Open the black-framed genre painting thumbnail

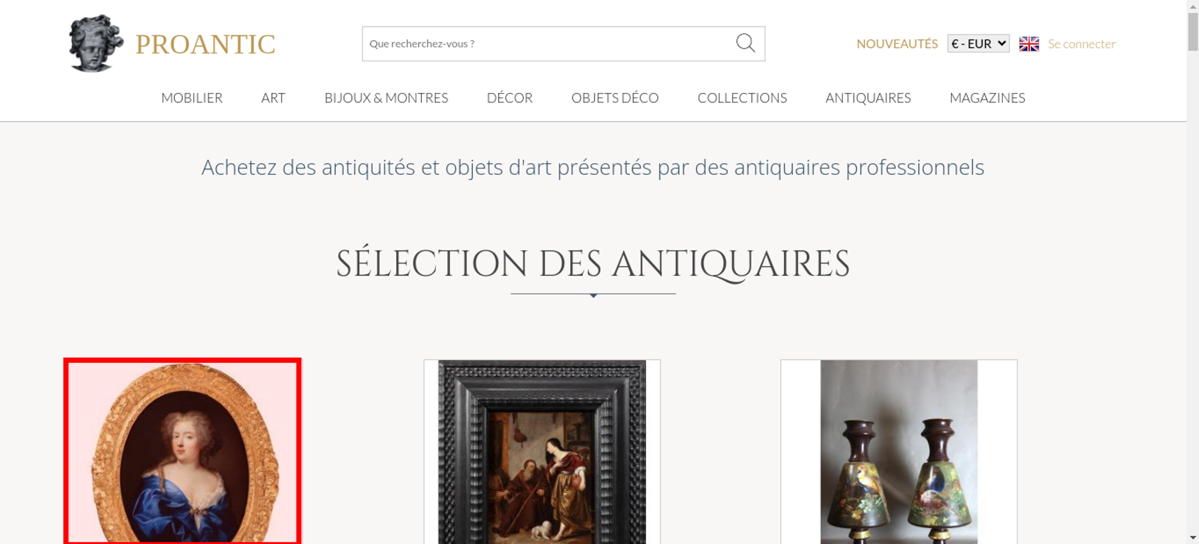[x=542, y=452]
